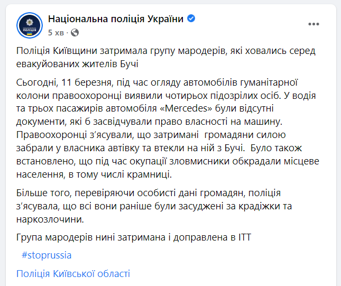
Task: Click the phrase "в тому числі крамниці"
Action: click(x=120, y=174)
